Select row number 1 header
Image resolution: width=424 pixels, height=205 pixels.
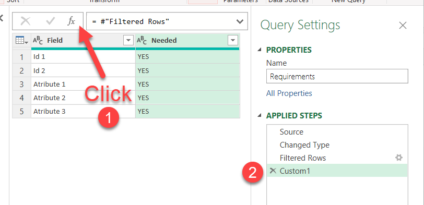[x=21, y=57]
